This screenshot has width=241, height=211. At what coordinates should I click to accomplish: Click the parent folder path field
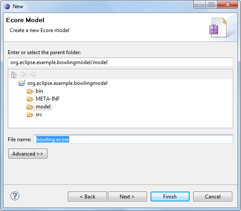(x=120, y=62)
